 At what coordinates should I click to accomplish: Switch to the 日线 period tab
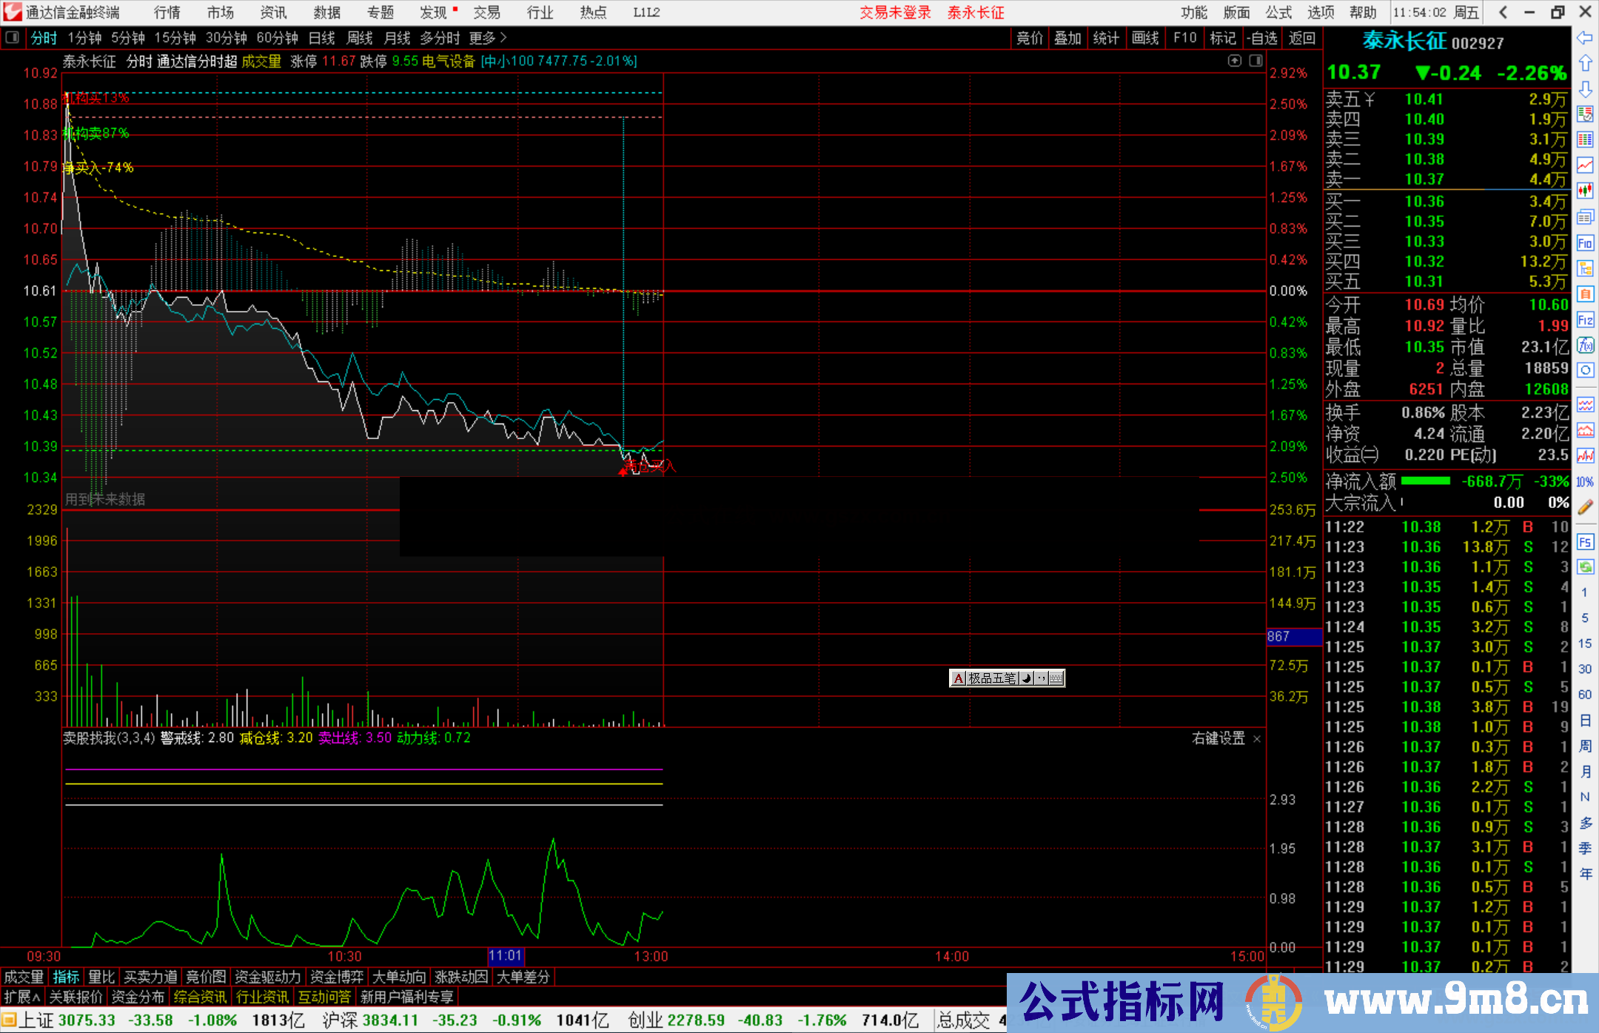click(322, 38)
